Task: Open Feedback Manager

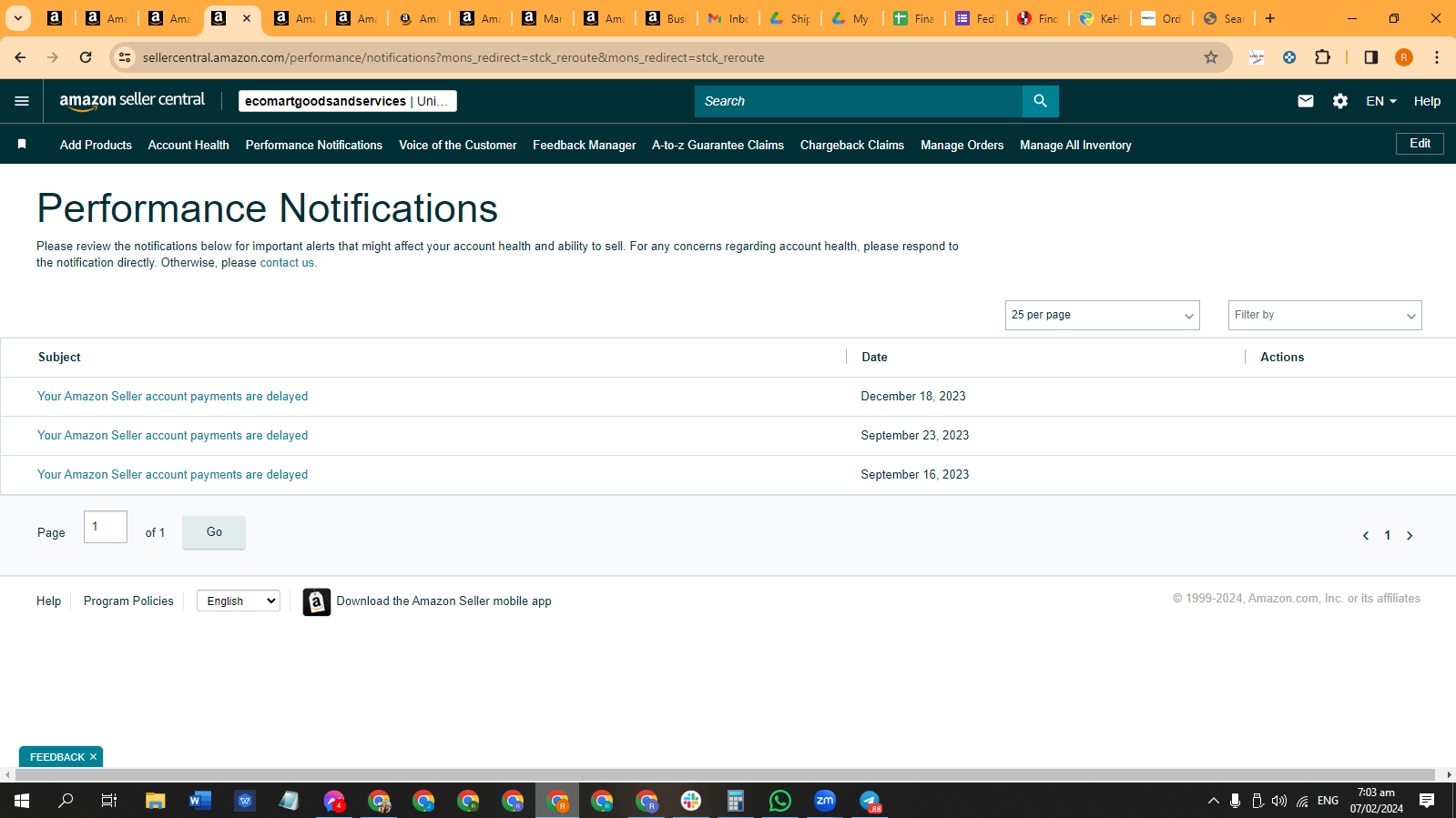Action: point(585,145)
